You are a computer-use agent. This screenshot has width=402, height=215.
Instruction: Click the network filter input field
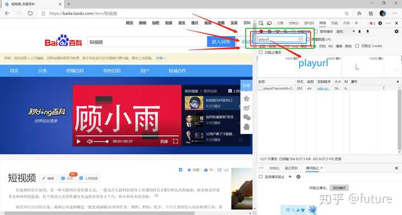click(x=280, y=39)
